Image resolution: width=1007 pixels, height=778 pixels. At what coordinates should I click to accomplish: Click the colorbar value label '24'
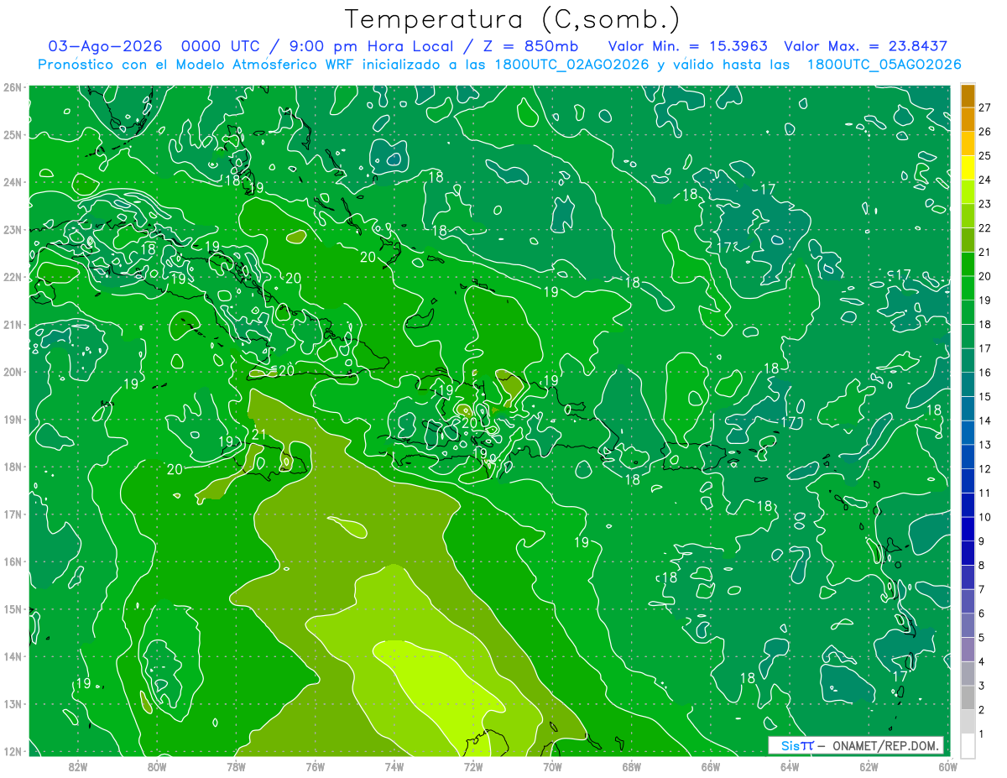tap(985, 180)
